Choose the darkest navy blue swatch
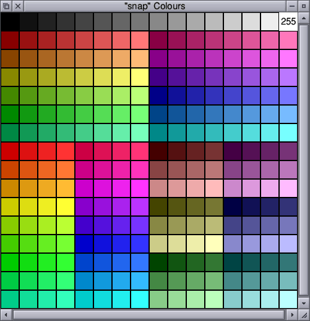The image size is (310, 321). (x=233, y=207)
